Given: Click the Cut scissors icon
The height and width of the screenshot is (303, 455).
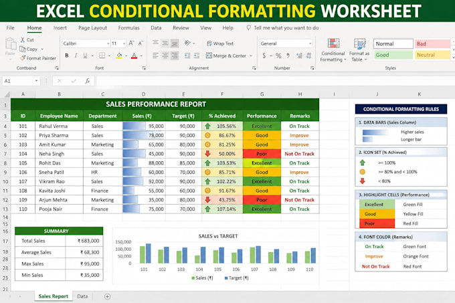Looking at the screenshot, I should click(23, 39).
